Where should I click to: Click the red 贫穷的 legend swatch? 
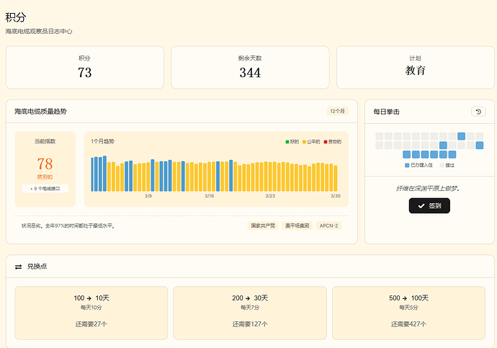(x=326, y=142)
